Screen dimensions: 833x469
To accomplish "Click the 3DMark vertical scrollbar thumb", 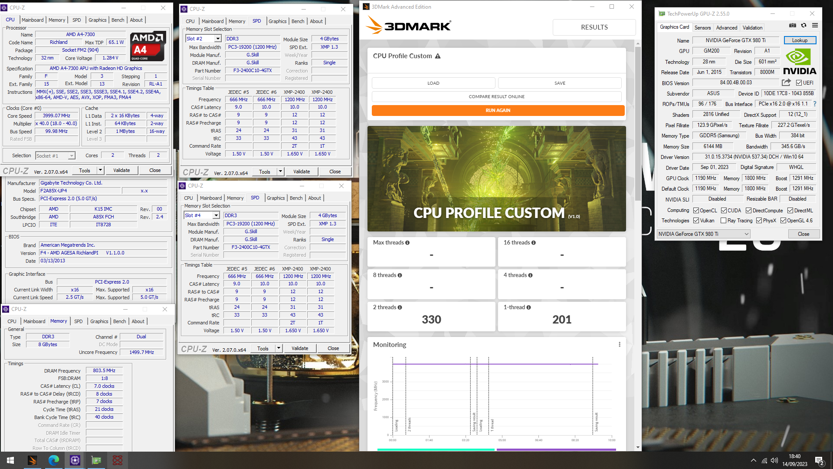I will click(638, 123).
